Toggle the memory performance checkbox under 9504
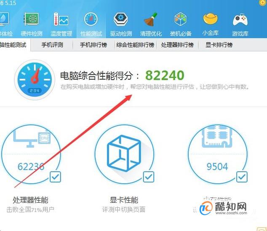This screenshot has width=267, height=231. click(x=242, y=177)
